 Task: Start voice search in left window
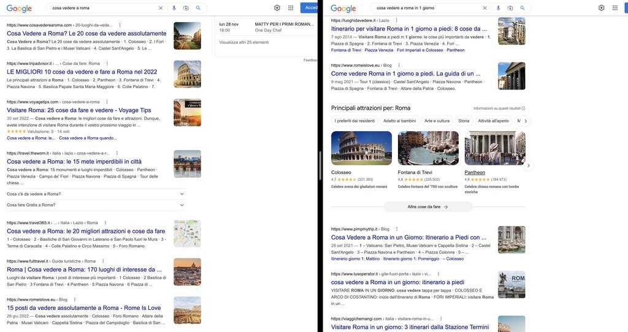[174, 8]
